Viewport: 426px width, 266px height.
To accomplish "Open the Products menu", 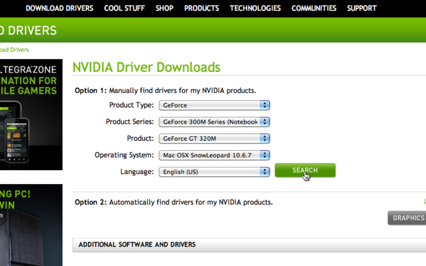I will (202, 8).
